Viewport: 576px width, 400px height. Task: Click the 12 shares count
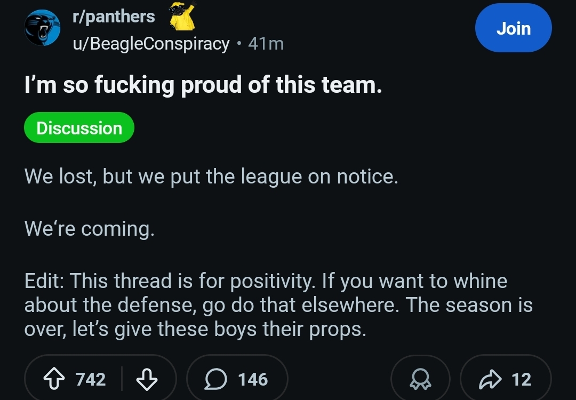521,379
